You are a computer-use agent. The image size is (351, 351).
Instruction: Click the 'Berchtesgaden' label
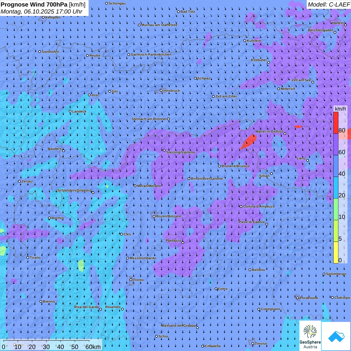point(321,30)
